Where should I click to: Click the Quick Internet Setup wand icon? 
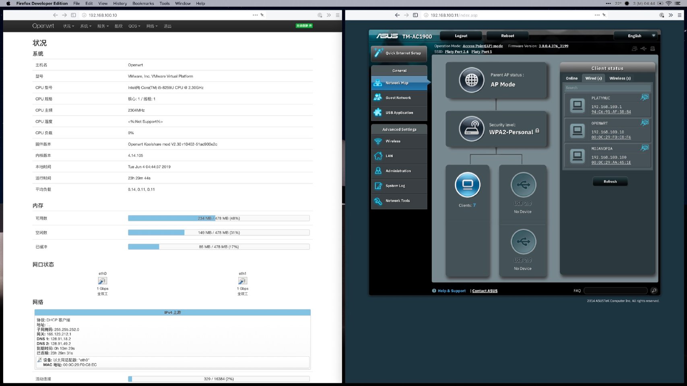tap(378, 53)
